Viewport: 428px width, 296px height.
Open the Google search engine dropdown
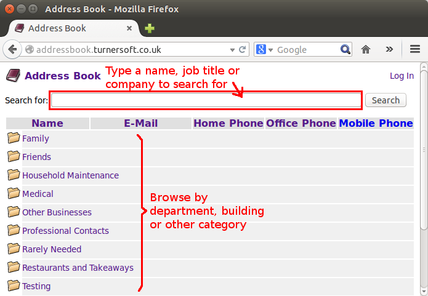[264, 49]
